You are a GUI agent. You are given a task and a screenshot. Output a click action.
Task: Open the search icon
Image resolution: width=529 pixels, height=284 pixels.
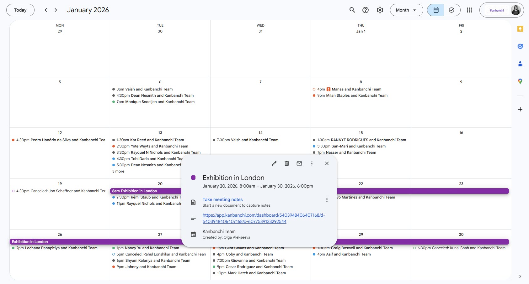click(x=352, y=10)
